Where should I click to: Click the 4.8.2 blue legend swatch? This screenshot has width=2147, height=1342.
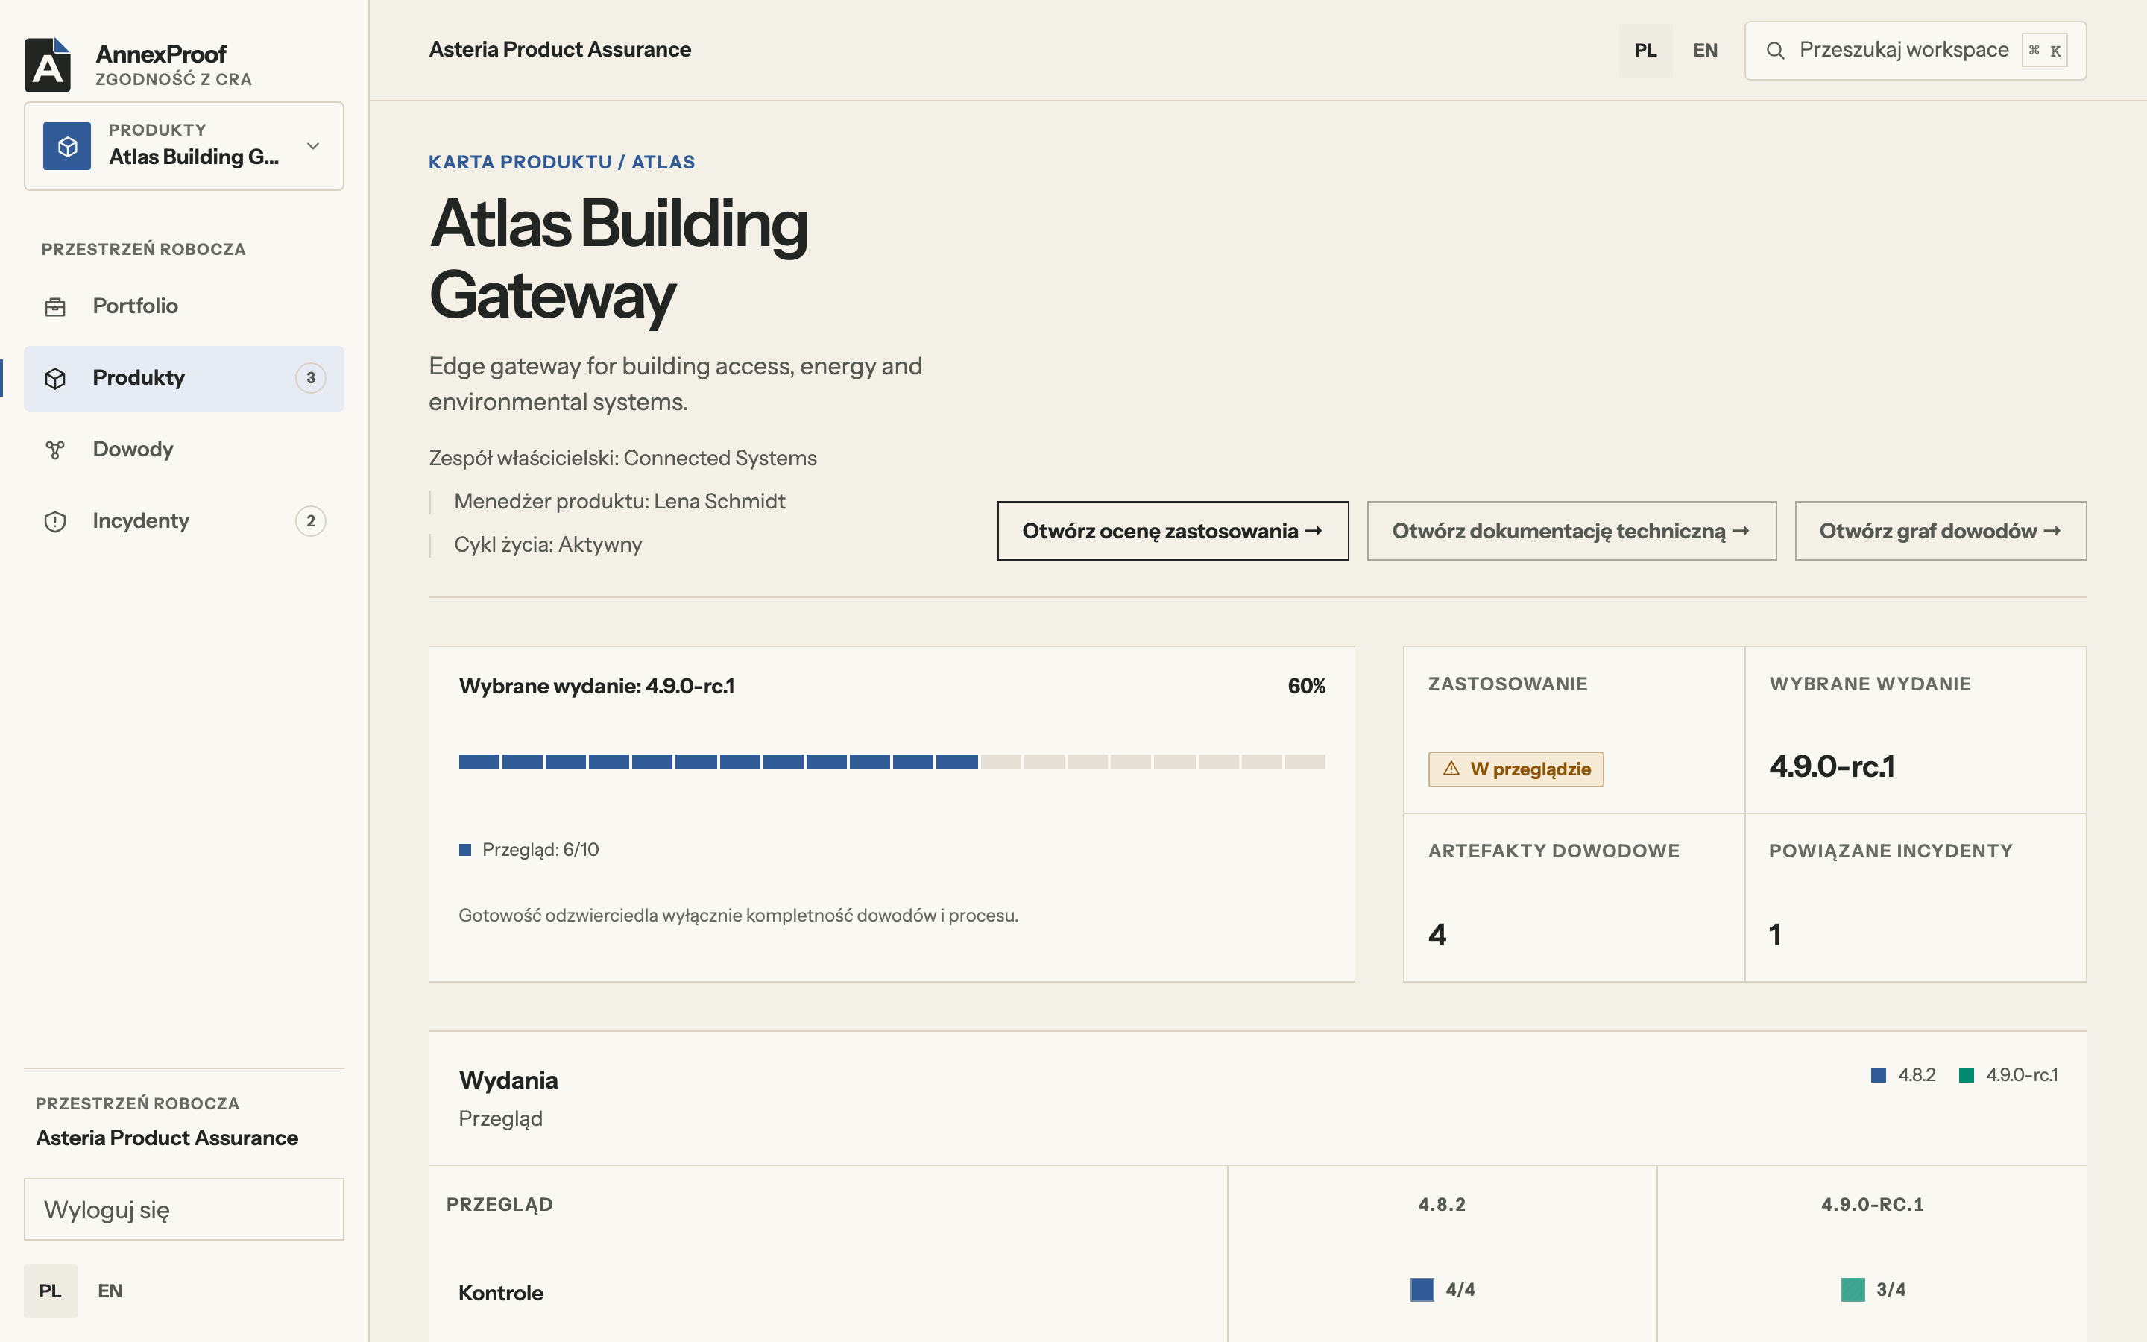tap(1878, 1075)
